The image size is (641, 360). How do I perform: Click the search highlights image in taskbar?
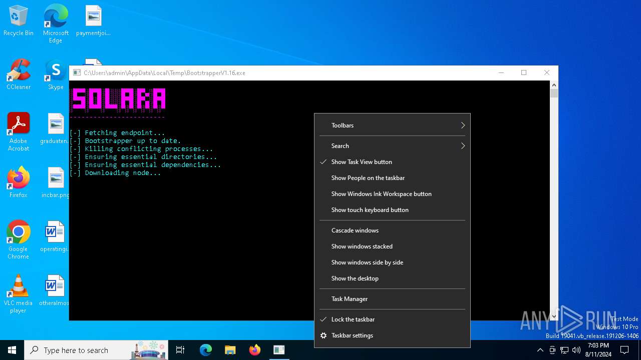[149, 350]
